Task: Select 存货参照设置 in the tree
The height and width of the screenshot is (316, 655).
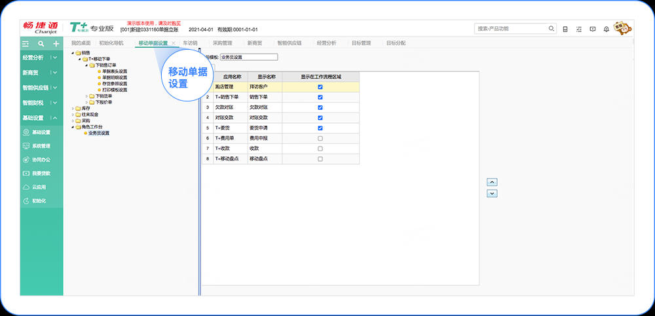Action: (115, 84)
